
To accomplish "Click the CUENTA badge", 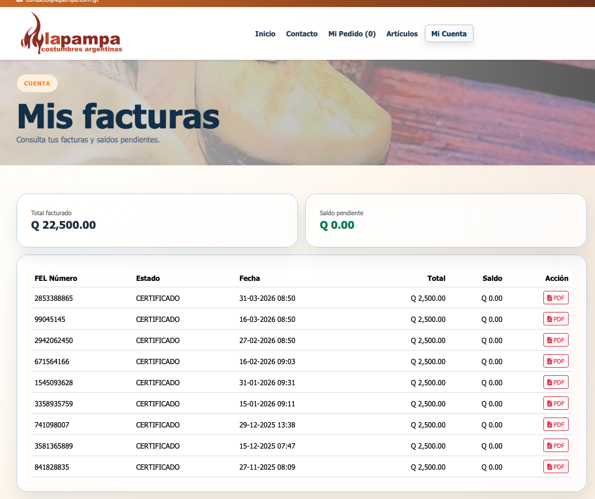I will pos(37,83).
